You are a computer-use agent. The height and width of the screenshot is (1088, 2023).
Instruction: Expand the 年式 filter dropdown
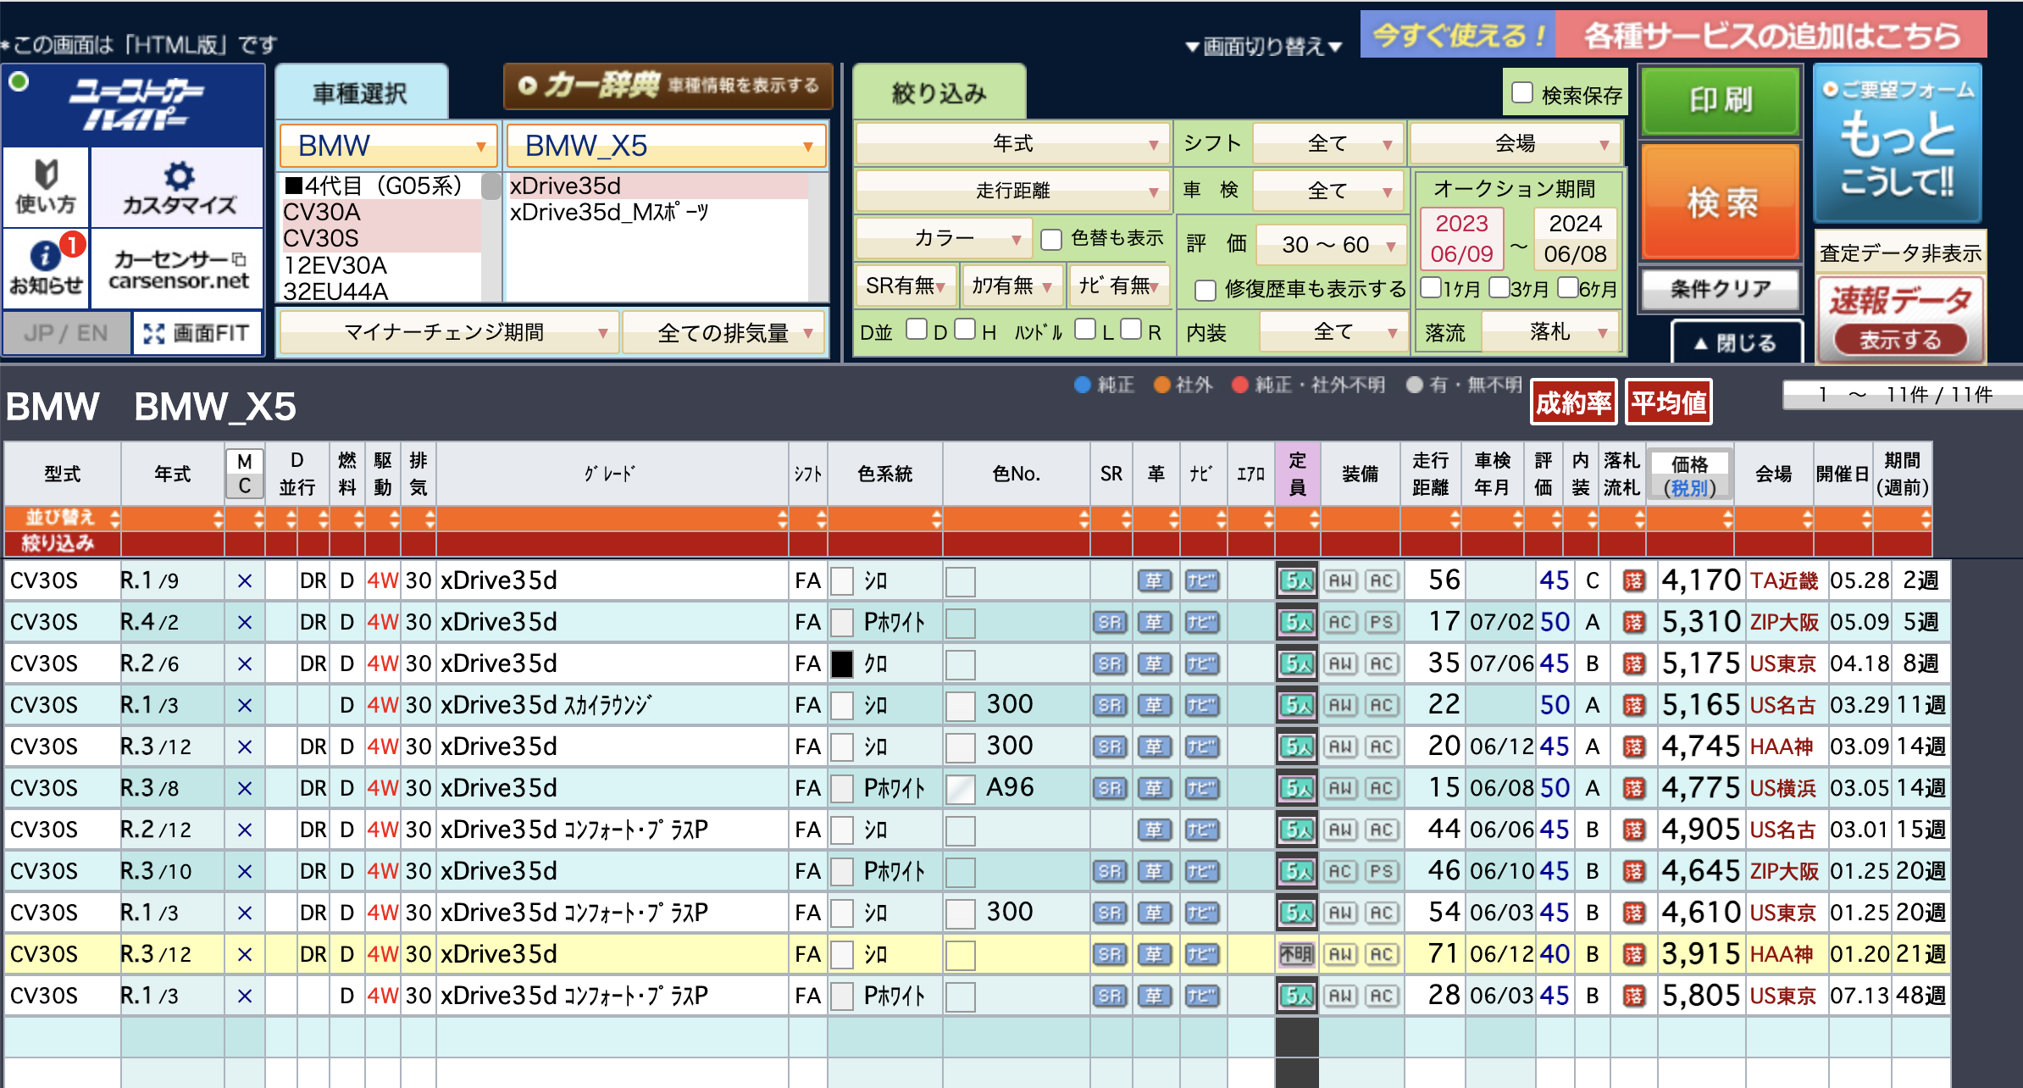coord(1012,143)
